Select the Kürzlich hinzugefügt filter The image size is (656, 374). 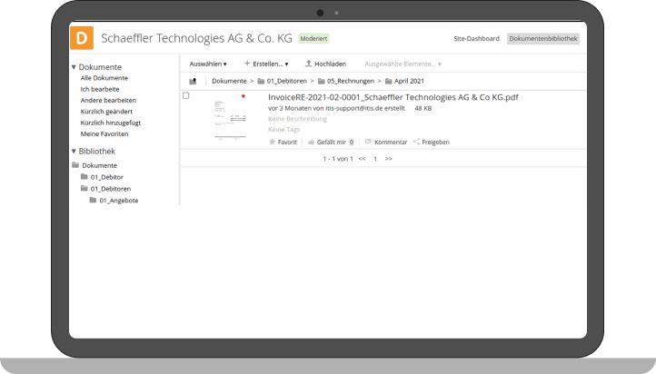(x=111, y=123)
